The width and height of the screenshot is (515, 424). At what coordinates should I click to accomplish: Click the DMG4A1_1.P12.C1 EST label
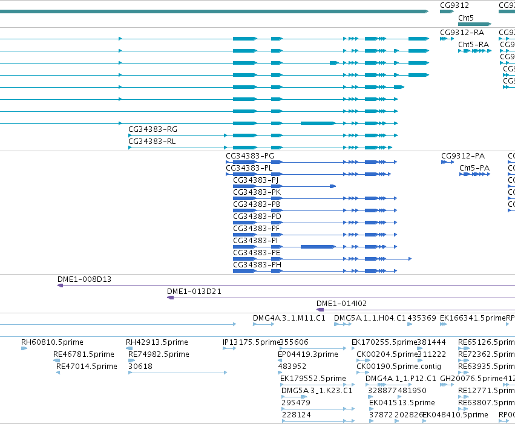401,379
